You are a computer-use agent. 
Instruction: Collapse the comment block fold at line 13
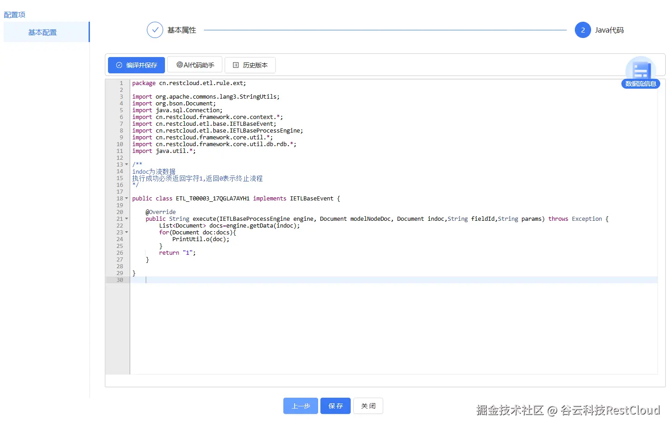127,165
